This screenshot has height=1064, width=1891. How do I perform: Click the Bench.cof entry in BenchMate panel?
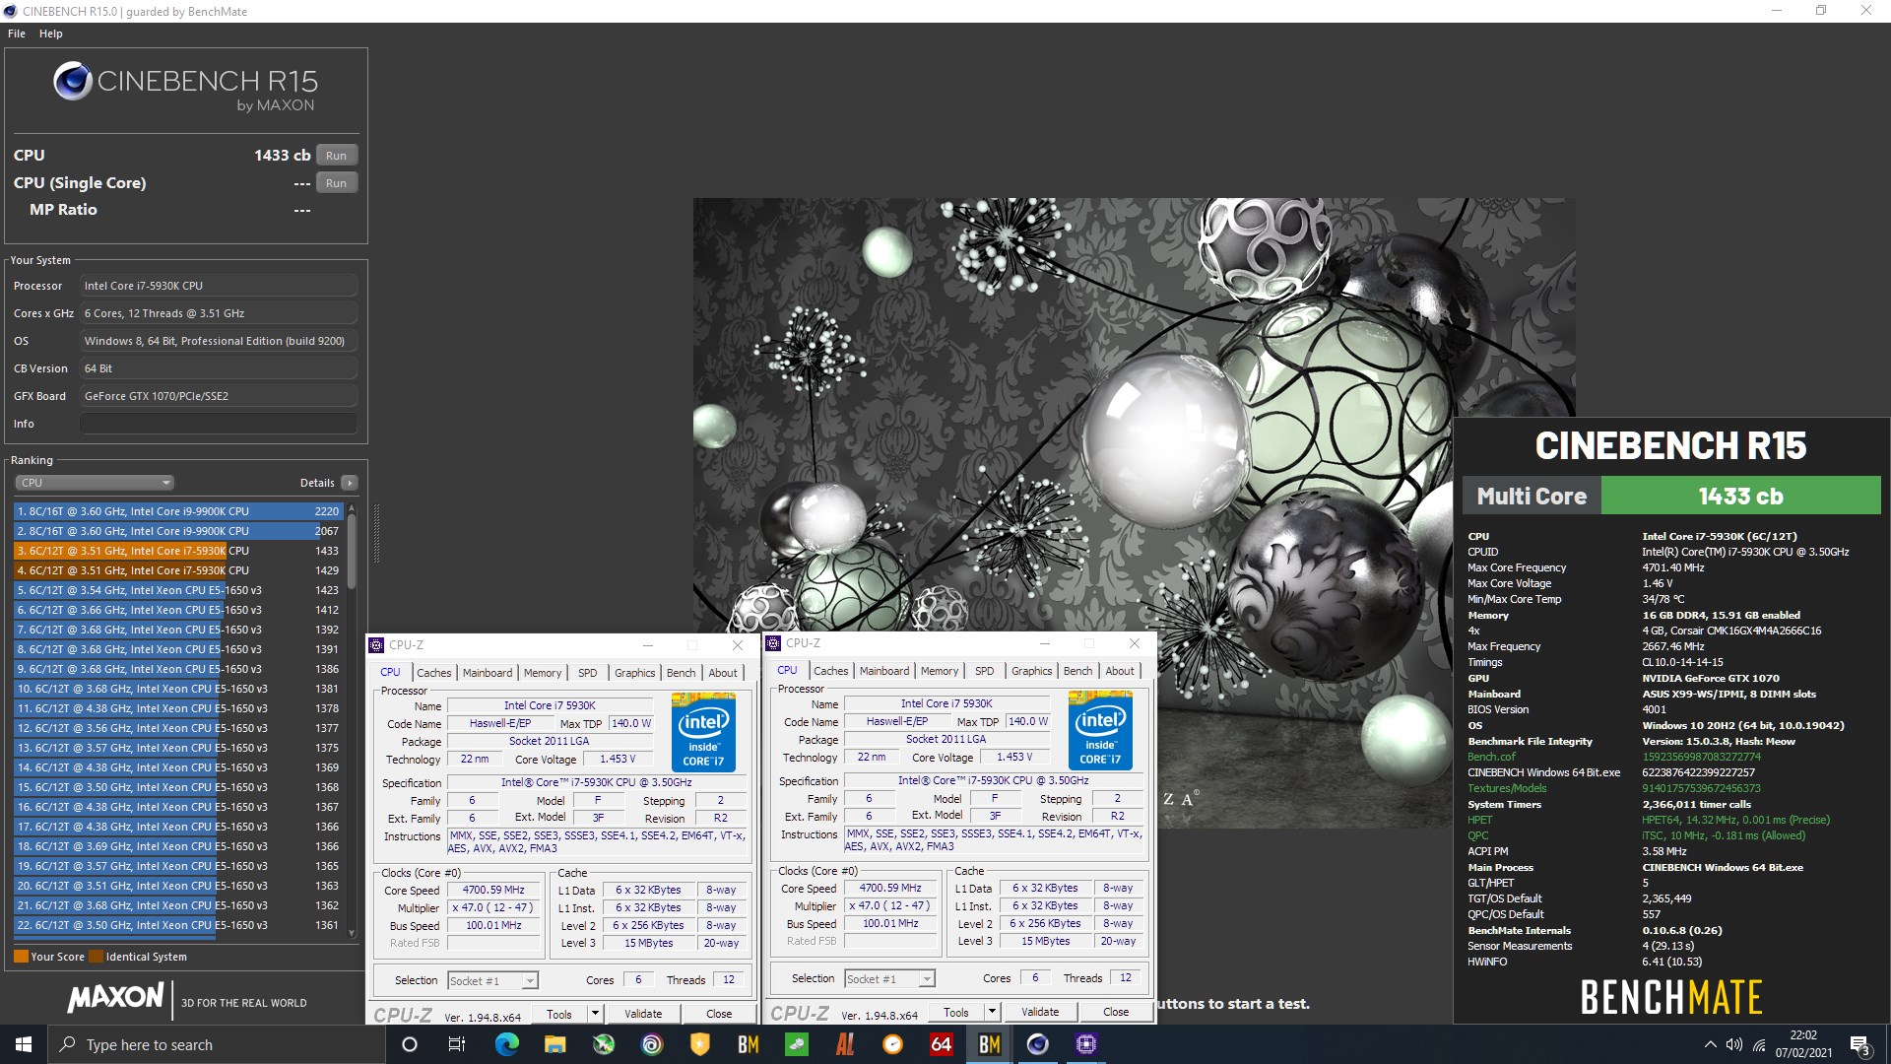click(x=1491, y=757)
